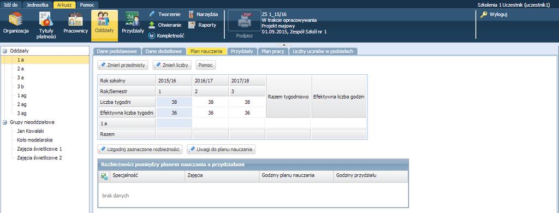
Task: Select Zajęcia świetlicowe 1
Action: [39, 149]
